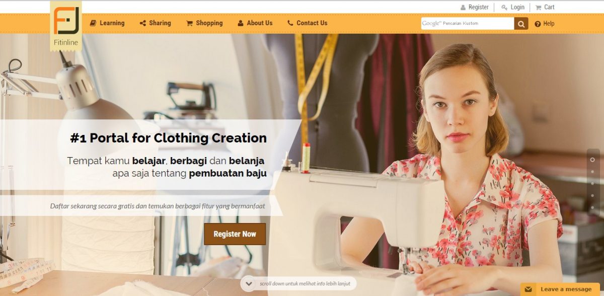This screenshot has height=296, width=604.
Task: Click the Google custom search field
Action: coord(468,23)
